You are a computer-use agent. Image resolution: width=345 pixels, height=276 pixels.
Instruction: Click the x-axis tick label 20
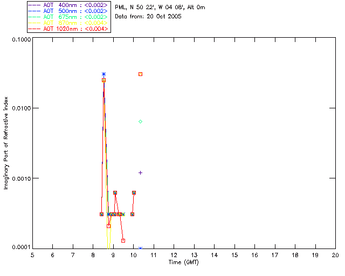click(x=335, y=255)
